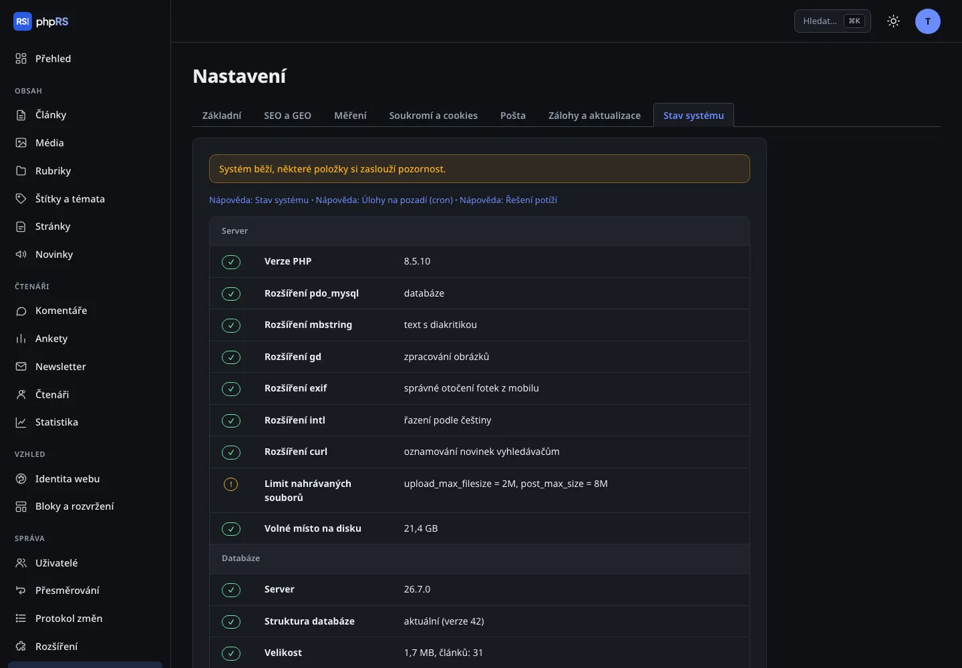Open link Nápověda: Stav systému
Image resolution: width=962 pixels, height=668 pixels.
tap(259, 200)
